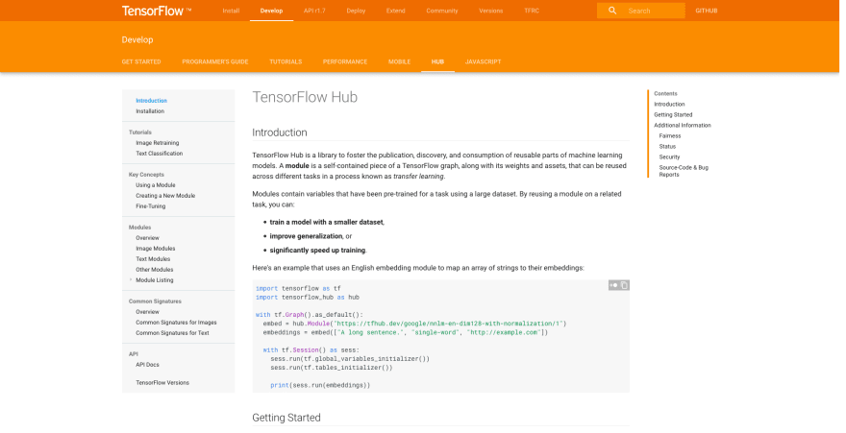Switch to the GET STARTED tab
Viewport: 846px width, 433px height.
coord(141,62)
